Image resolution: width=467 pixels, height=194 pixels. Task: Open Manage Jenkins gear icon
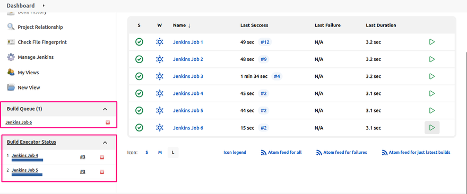(x=11, y=57)
